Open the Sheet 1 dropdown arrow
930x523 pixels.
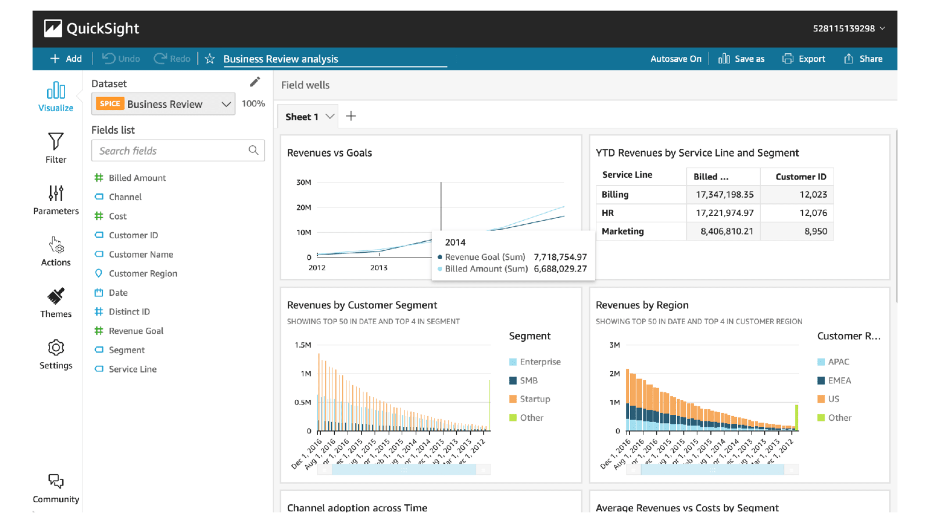coord(330,116)
